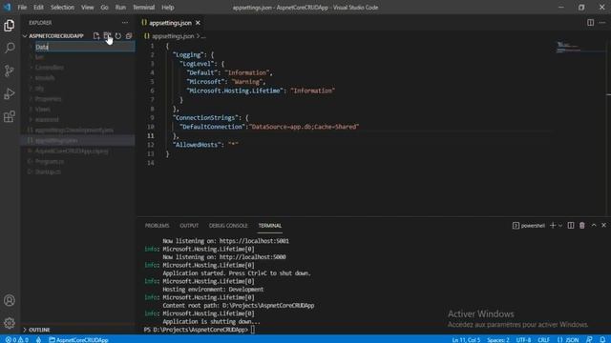Open the Run and Debug view
This screenshot has height=343, width=611.
10,93
